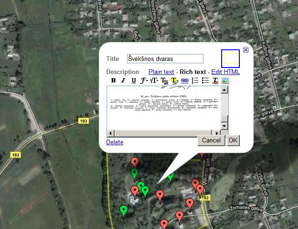The width and height of the screenshot is (298, 229).
Task: Choose the text color tool
Action: coord(164,81)
